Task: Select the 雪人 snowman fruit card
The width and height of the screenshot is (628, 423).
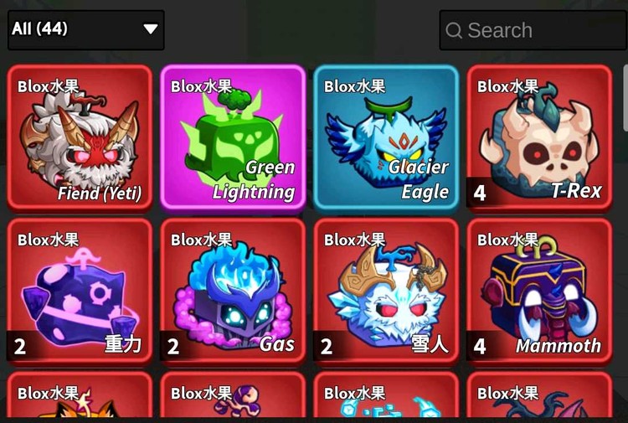Action: 386,291
